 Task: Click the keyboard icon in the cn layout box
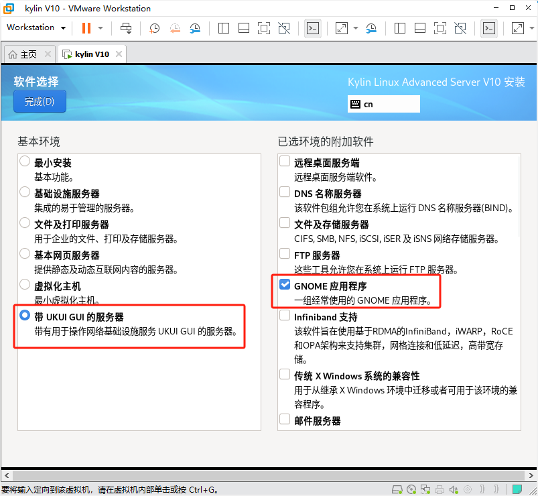click(355, 104)
